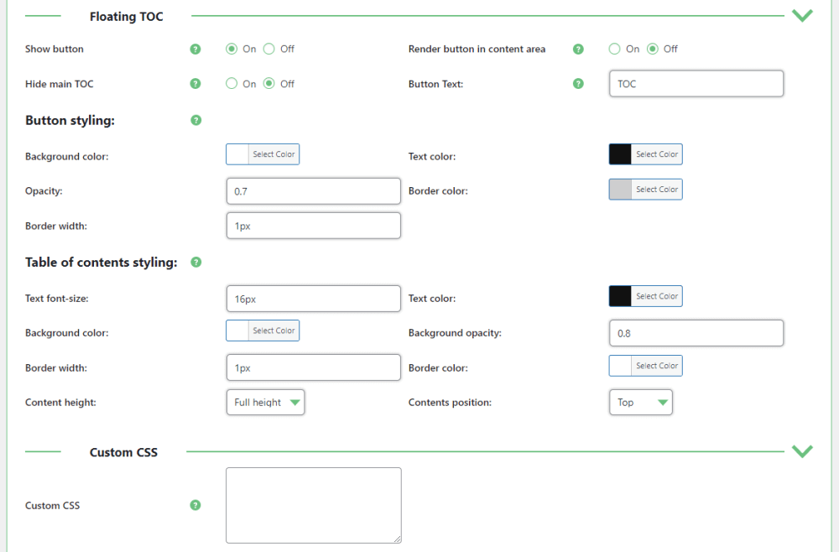Open the Content height dropdown
Viewport: 839px width, 552px height.
click(265, 403)
